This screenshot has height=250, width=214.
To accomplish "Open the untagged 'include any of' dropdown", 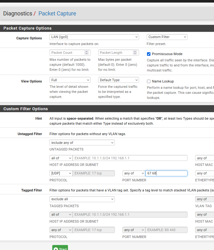I will click(x=82, y=143).
